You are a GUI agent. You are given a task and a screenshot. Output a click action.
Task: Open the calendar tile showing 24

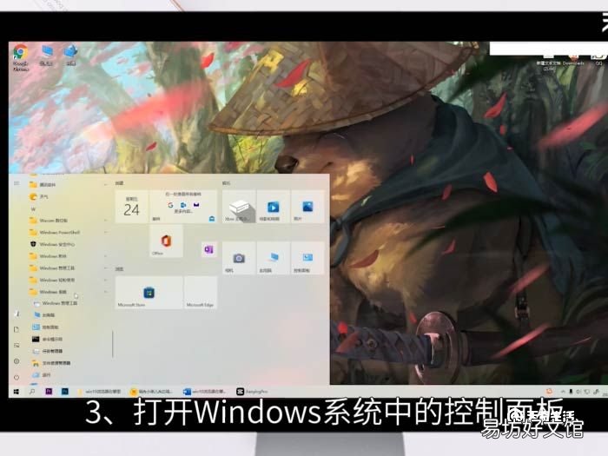click(131, 207)
